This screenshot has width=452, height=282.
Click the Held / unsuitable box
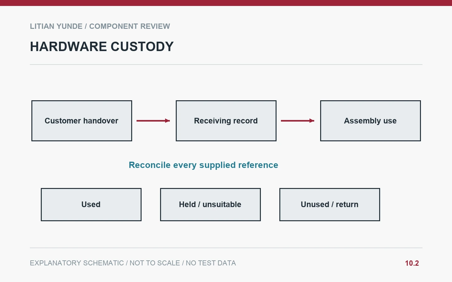[x=210, y=205]
